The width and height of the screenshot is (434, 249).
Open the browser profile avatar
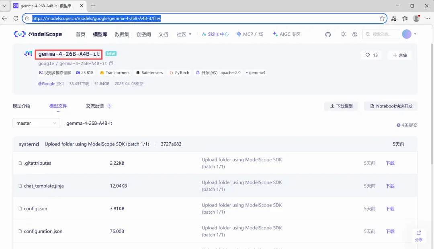416,18
